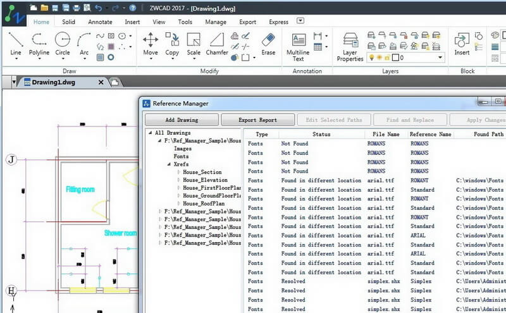Viewport: 506px width, 313px height.
Task: Open the layer list dropdown
Action: point(440,58)
